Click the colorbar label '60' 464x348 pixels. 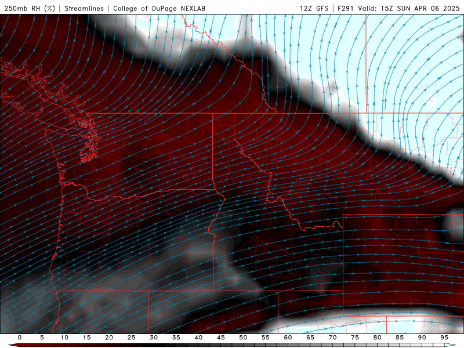coord(288,338)
